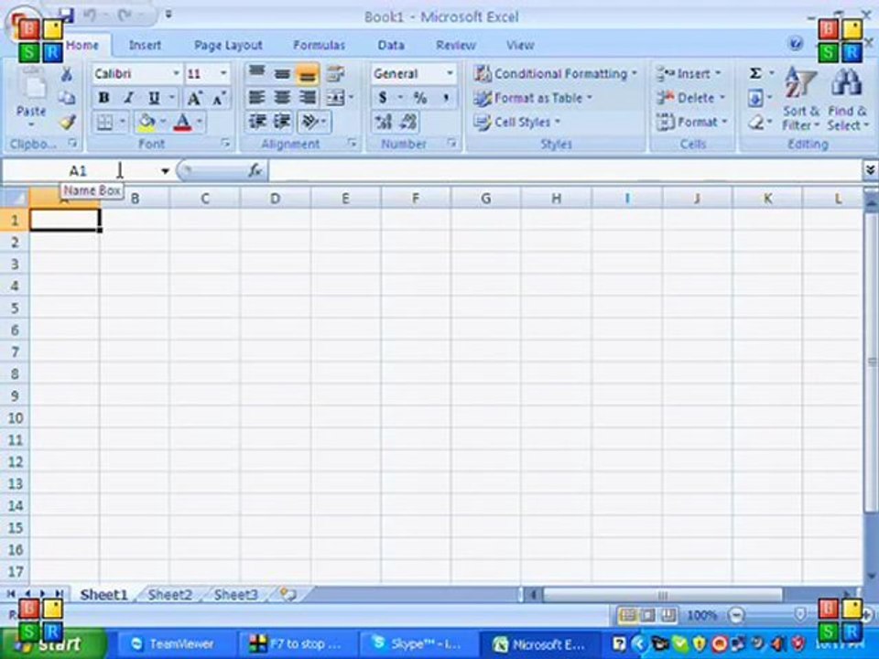Open Font dialog box launcher

226,144
